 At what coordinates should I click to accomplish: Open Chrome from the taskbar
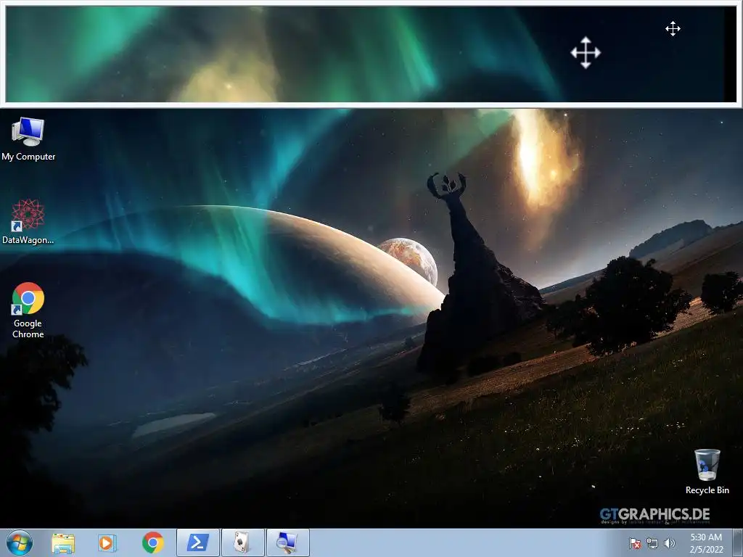click(152, 542)
